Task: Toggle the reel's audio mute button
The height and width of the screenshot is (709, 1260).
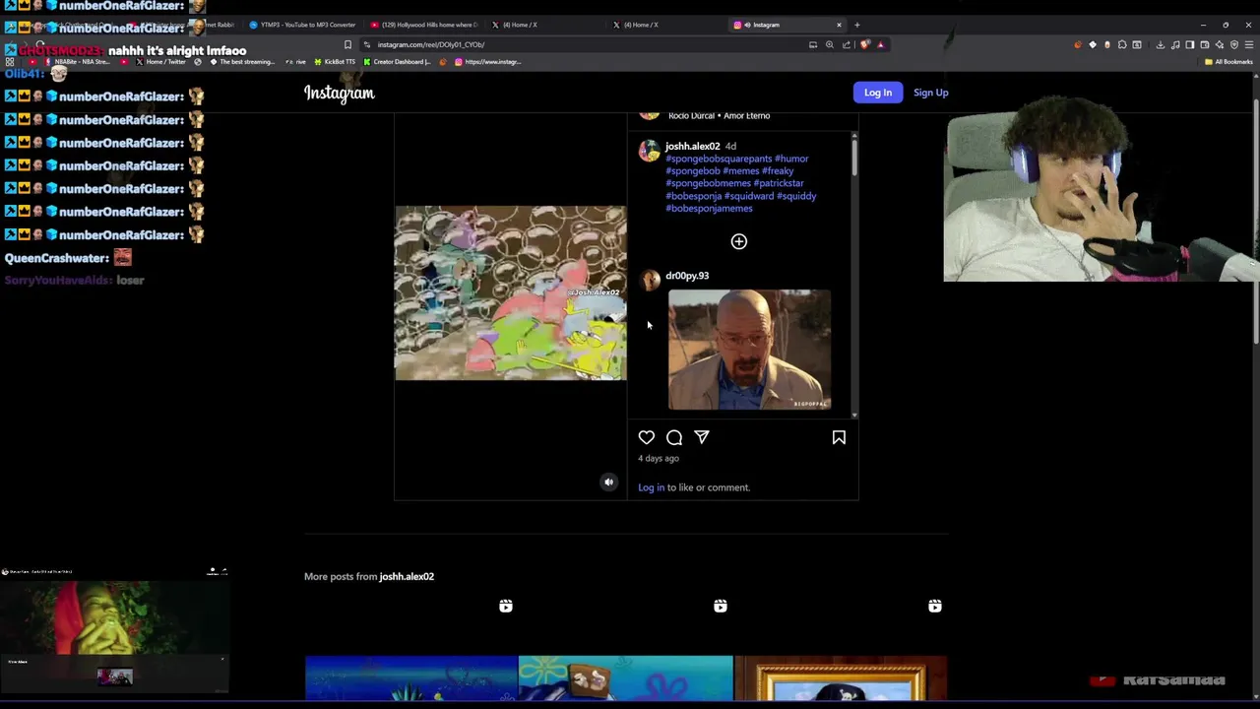Action: pyautogui.click(x=608, y=482)
